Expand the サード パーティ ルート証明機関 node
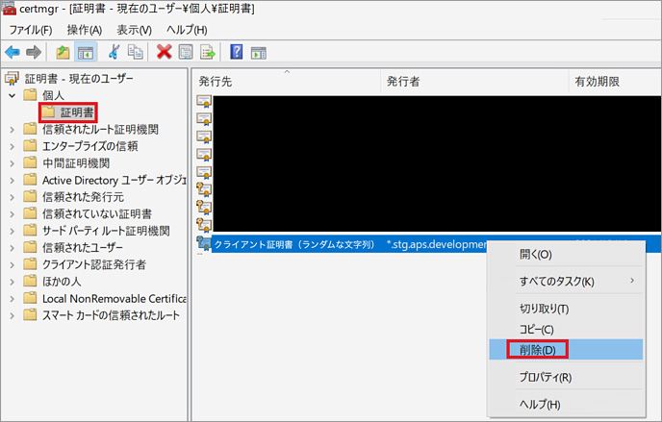This screenshot has width=662, height=422. coord(13,231)
